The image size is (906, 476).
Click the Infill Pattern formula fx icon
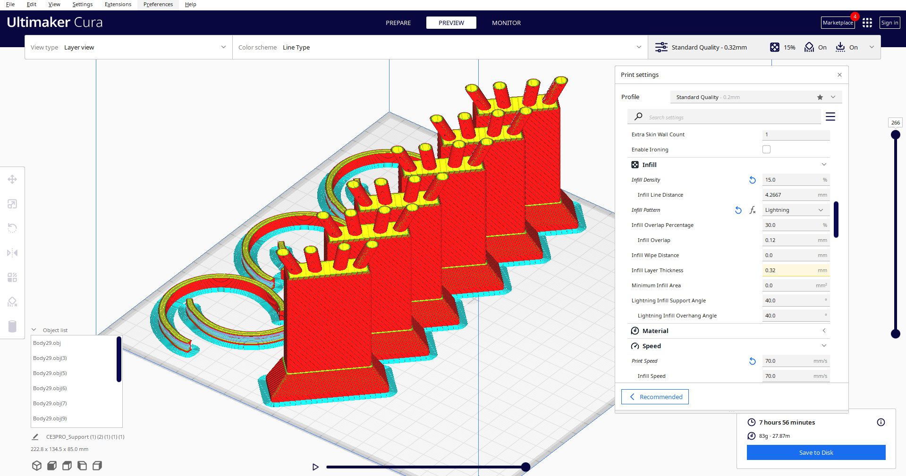pos(753,210)
